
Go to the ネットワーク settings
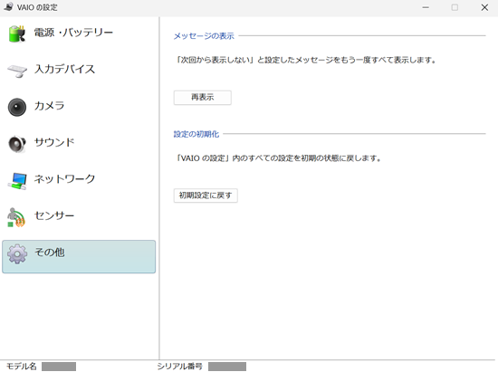pos(79,181)
